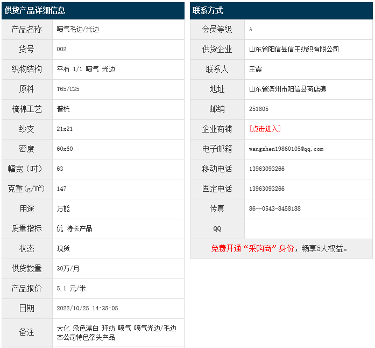This screenshot has width=375, height=348.
Task: Open the 免费开通“采购商”身份 link
Action: pos(252,248)
